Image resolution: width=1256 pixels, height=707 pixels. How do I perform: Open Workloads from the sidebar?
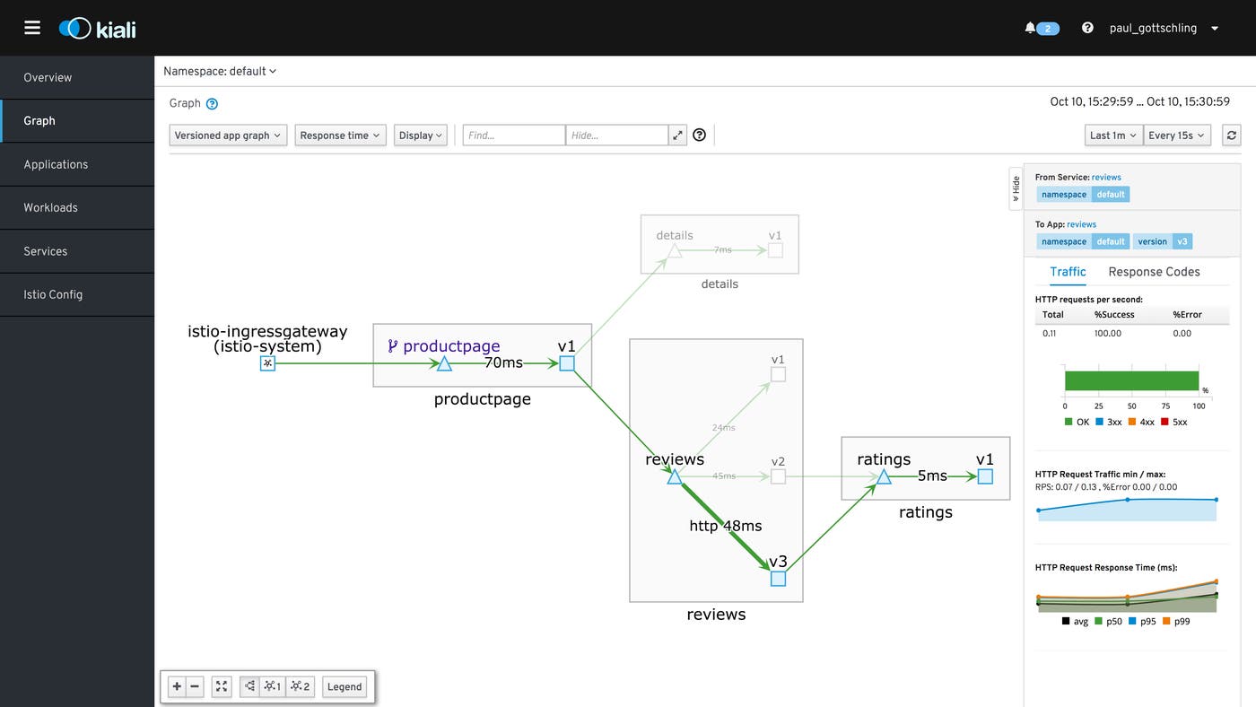tap(50, 207)
